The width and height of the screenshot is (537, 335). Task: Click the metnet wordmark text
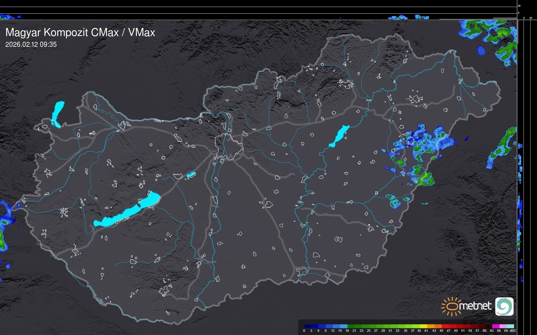click(475, 306)
